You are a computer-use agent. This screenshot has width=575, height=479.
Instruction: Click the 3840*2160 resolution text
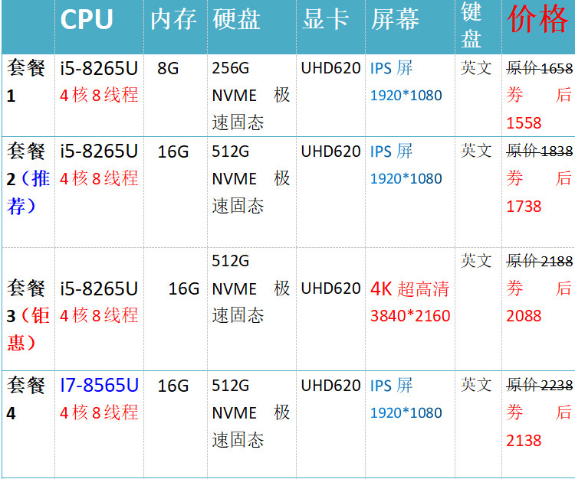(410, 316)
